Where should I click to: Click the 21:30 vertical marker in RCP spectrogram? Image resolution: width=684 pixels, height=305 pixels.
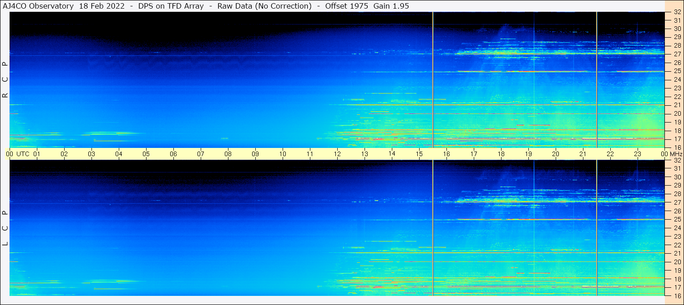597,80
